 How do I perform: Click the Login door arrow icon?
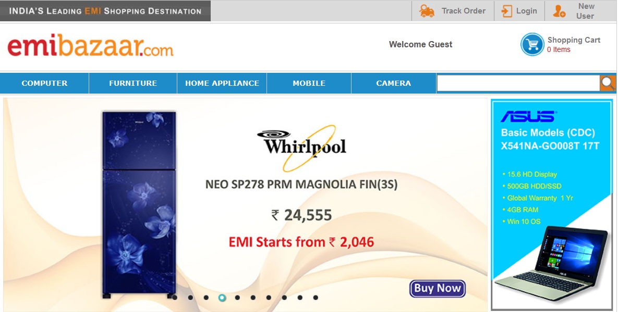[506, 11]
